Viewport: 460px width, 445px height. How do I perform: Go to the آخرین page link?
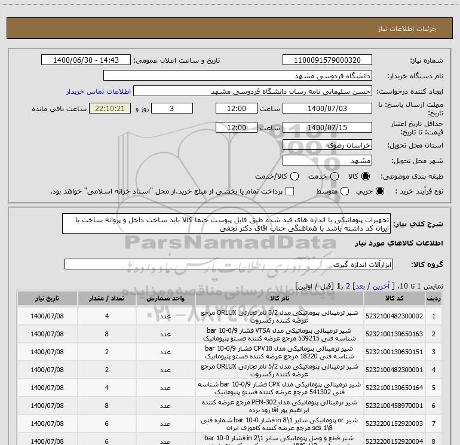381,286
